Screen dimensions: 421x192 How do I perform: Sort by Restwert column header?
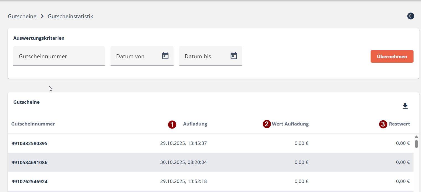coord(399,124)
